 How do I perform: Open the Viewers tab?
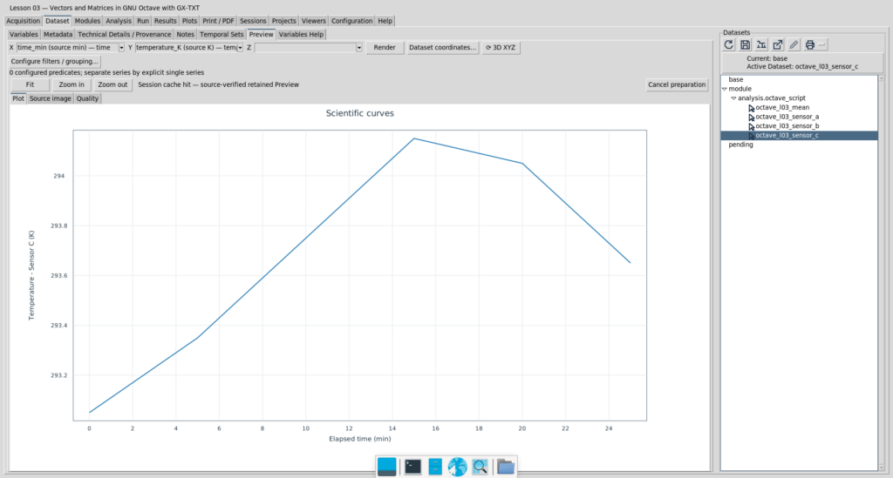(314, 21)
